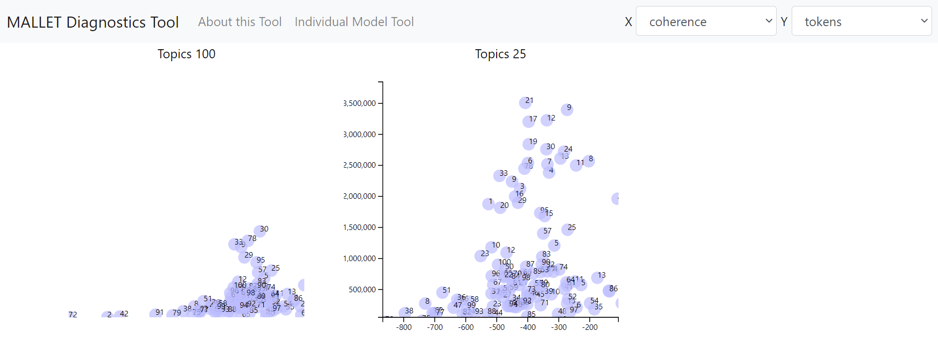Open the X axis coherence dropdown
This screenshot has width=938, height=355.
(706, 21)
